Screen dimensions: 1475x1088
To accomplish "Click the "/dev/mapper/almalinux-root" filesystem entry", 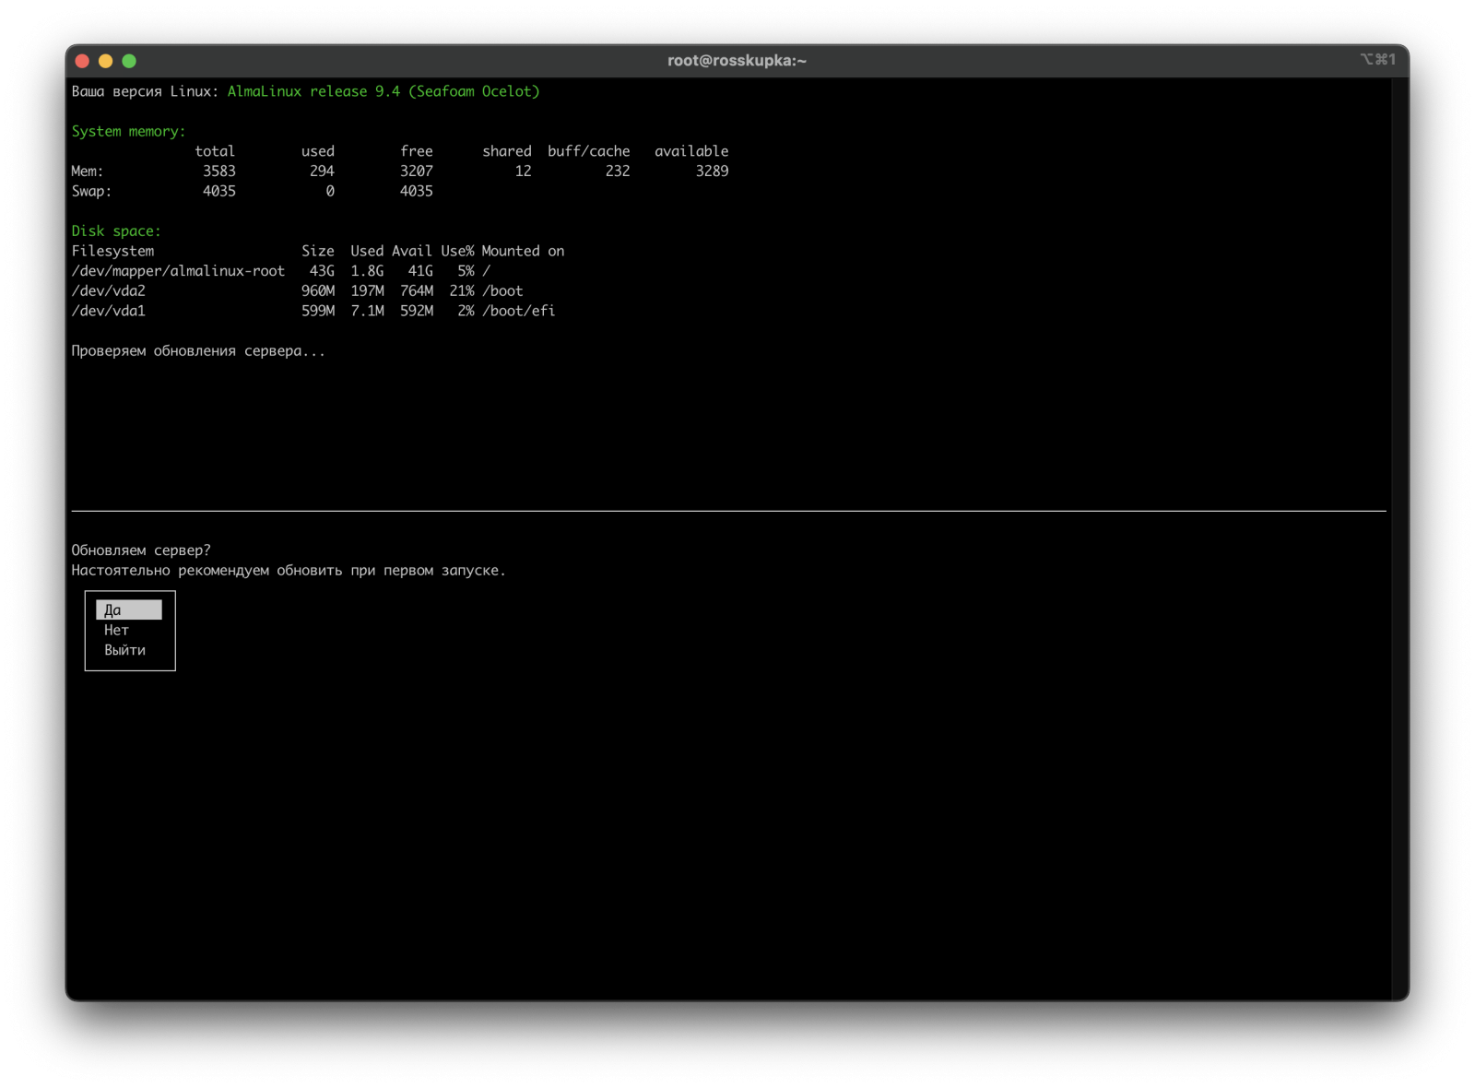I will [178, 271].
